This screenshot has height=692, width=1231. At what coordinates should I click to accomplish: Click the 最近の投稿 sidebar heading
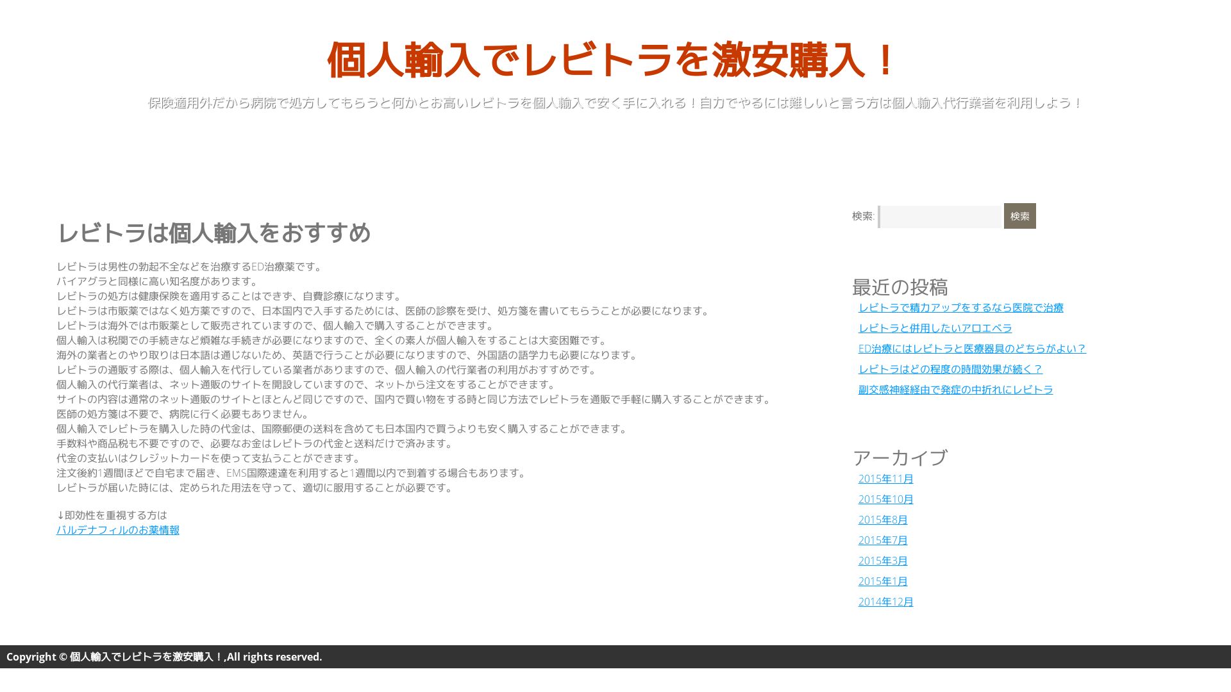[x=900, y=286]
